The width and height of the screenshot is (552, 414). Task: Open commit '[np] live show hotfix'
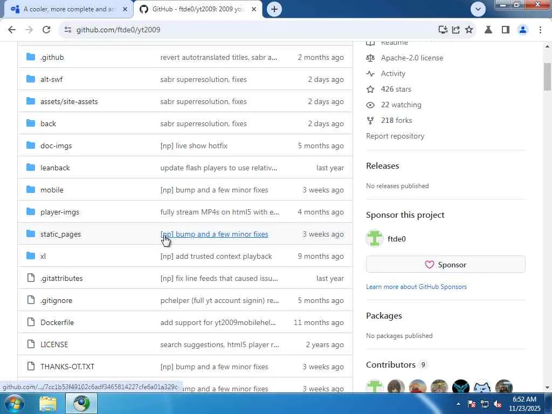194,146
